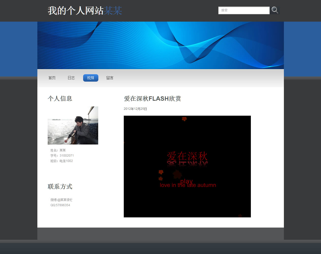Click the maple leaf at top of Flash player

tap(184, 119)
